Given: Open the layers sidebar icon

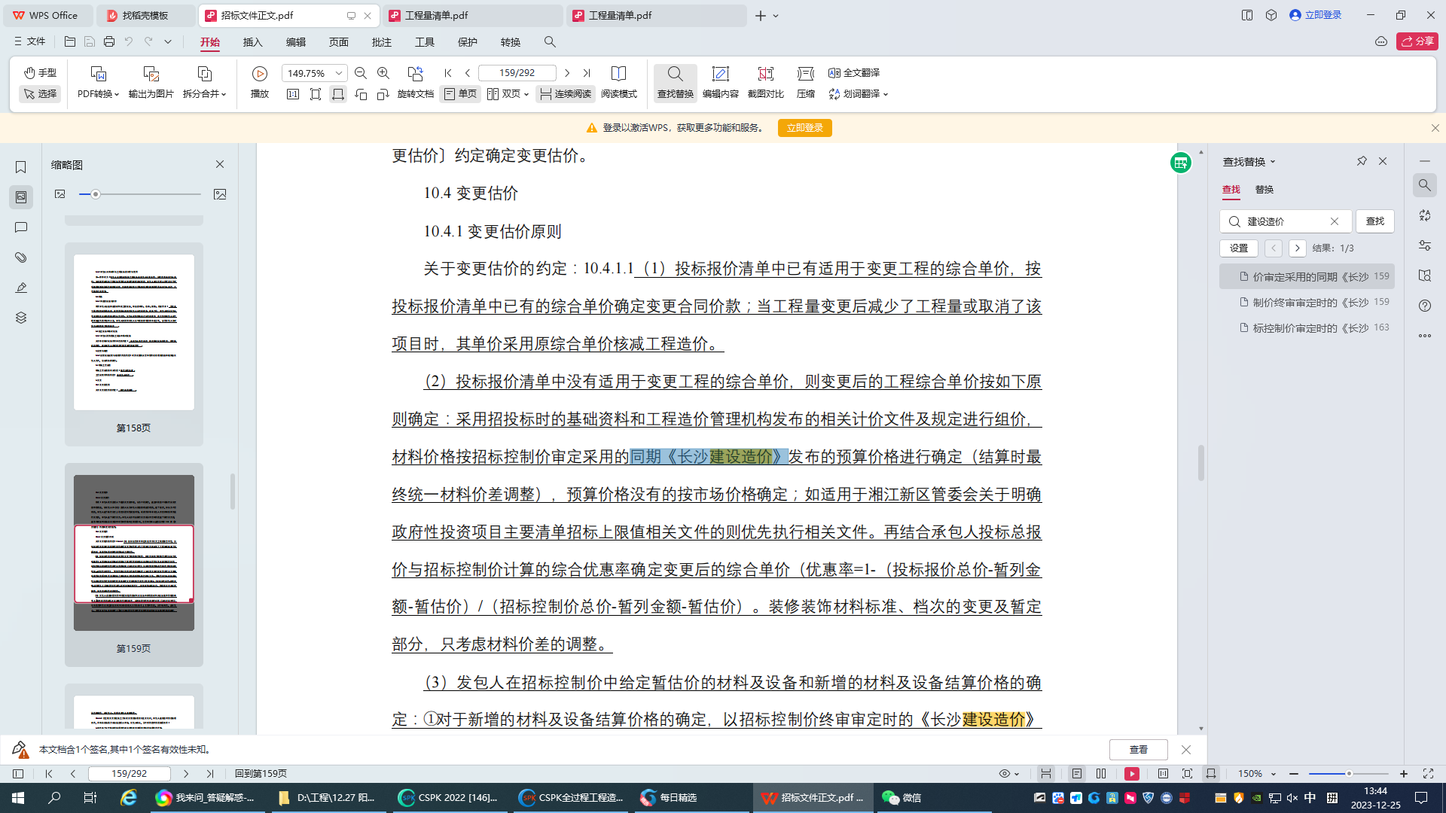Looking at the screenshot, I should tap(21, 318).
